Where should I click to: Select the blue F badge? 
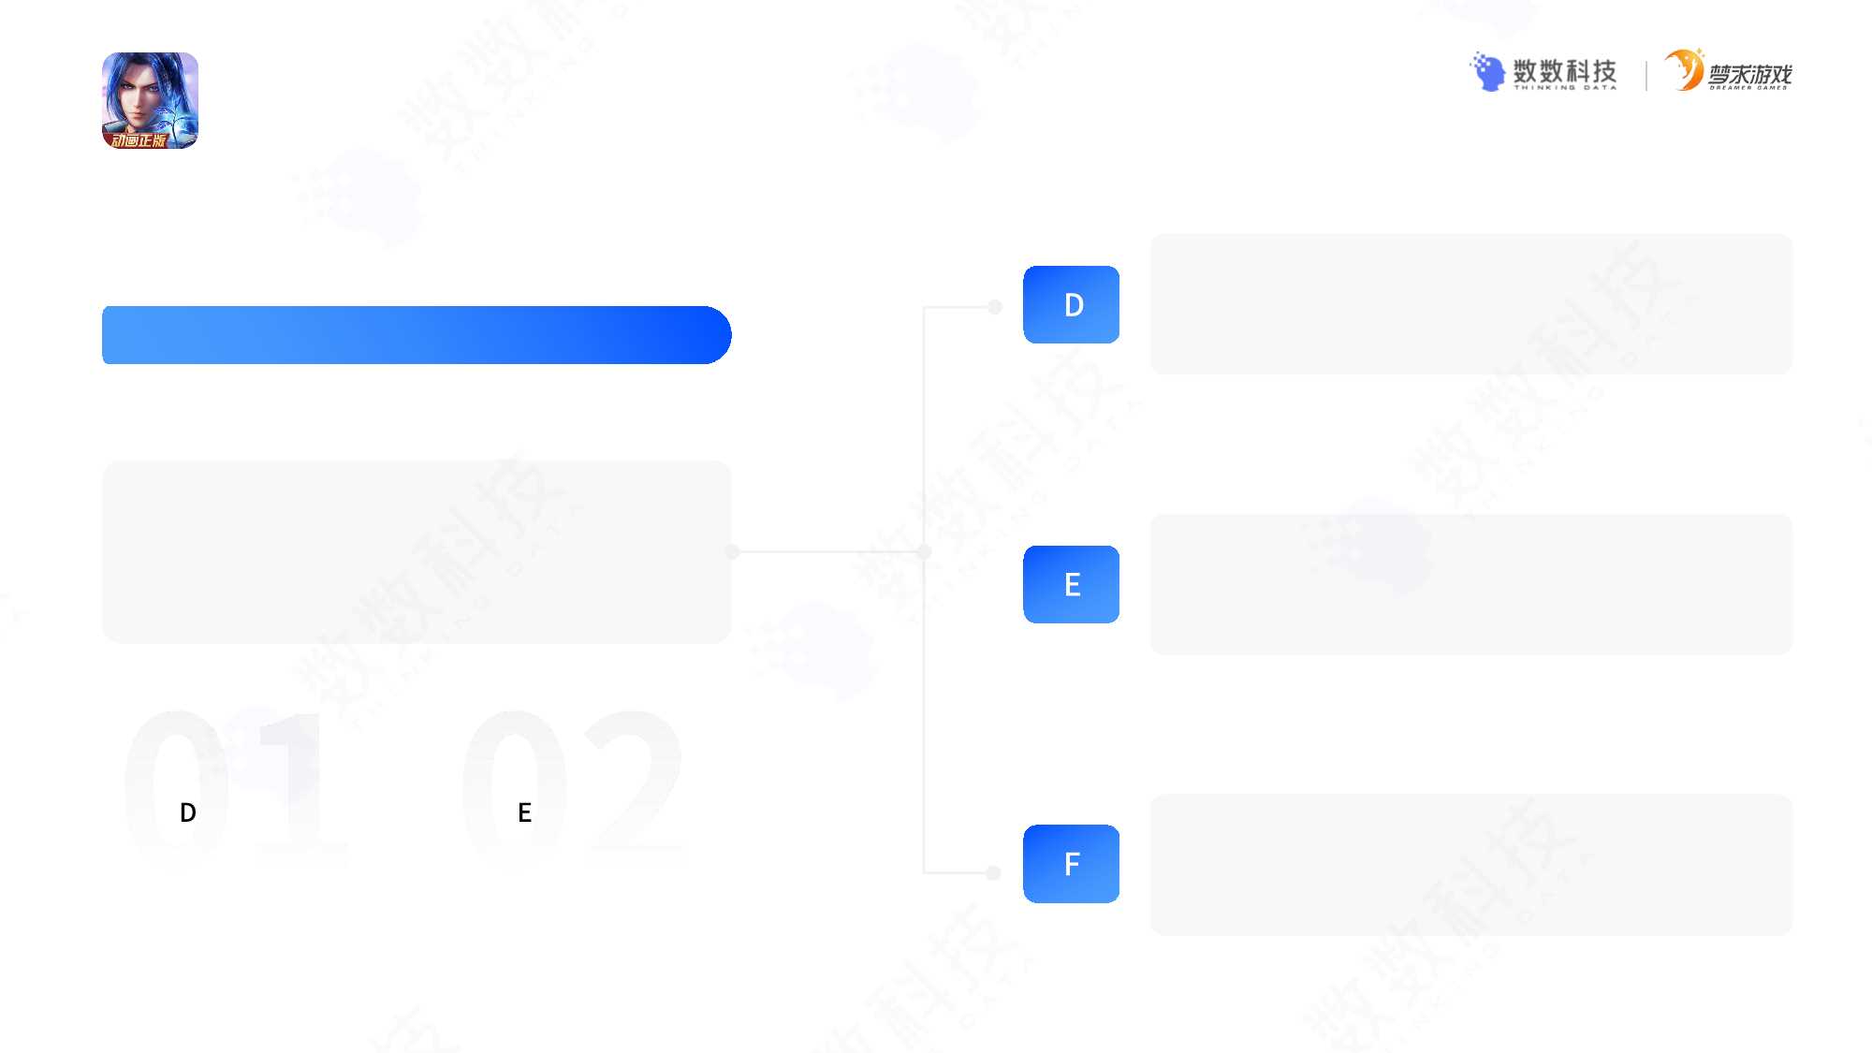[1071, 863]
